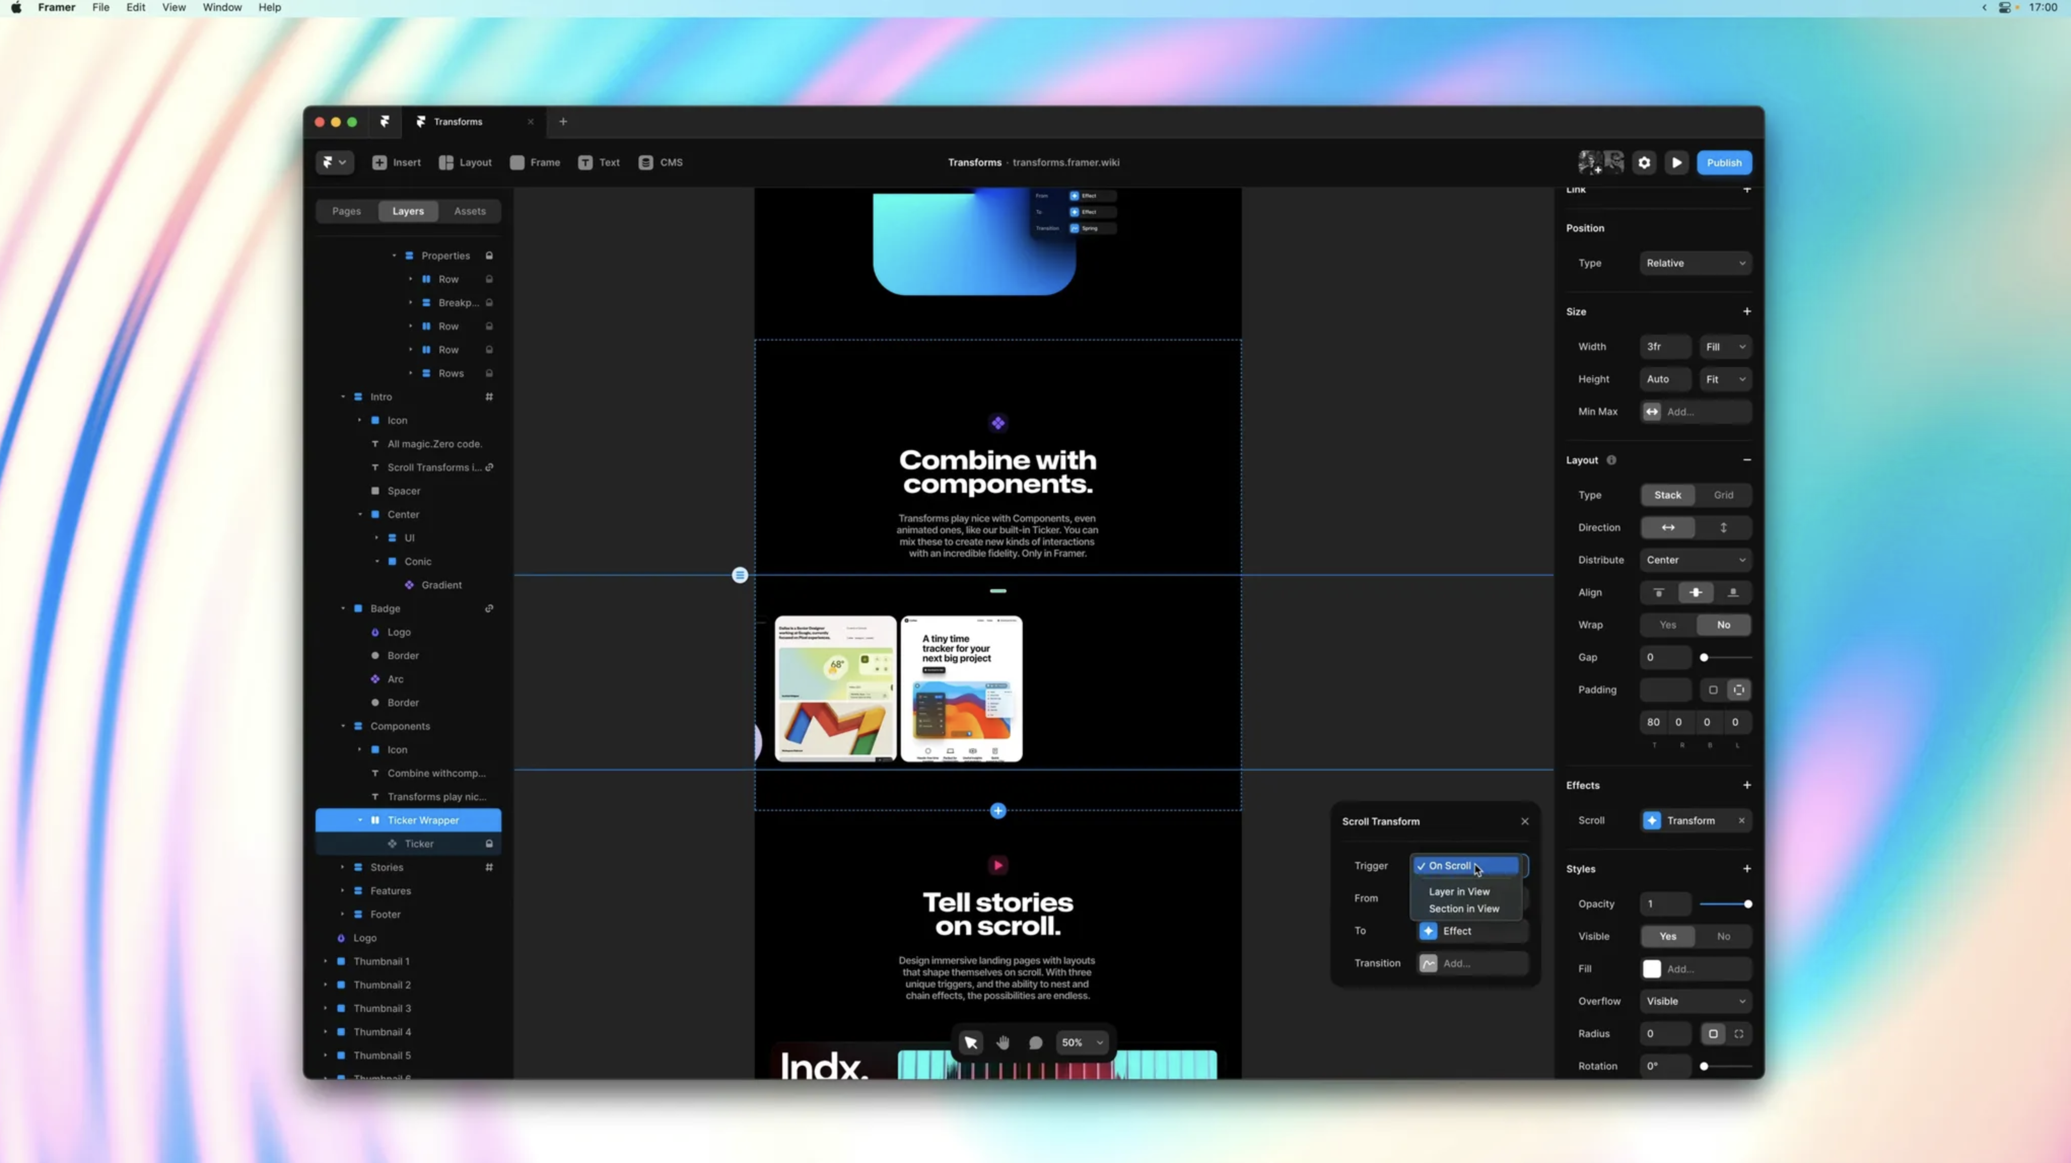Set direction to horizontal

(1668, 528)
